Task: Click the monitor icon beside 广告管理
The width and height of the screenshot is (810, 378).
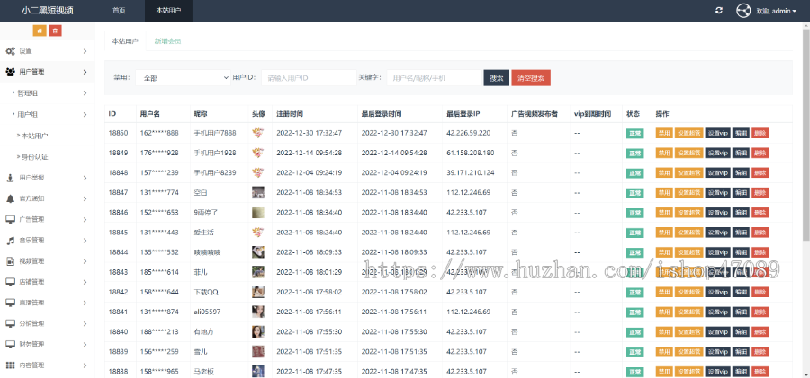Action: point(10,220)
